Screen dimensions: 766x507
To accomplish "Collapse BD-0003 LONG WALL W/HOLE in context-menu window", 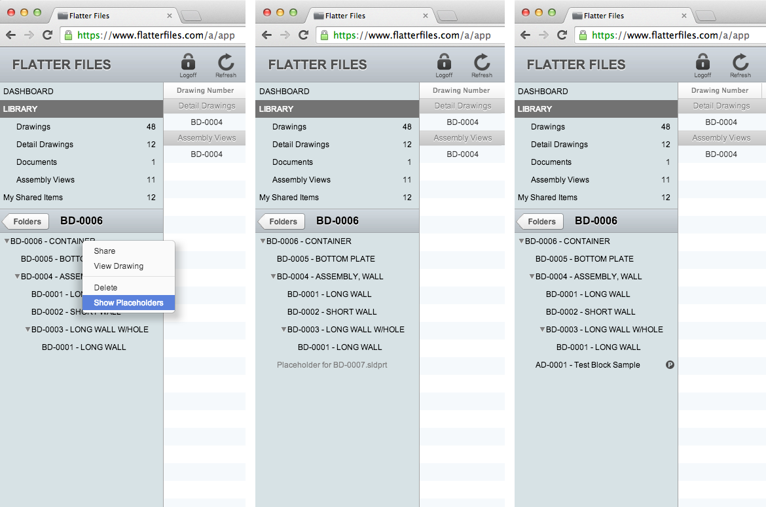I will [x=28, y=329].
